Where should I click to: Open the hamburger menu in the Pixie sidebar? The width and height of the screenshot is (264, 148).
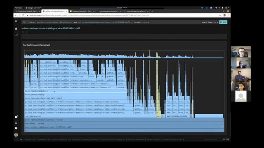click(16, 21)
